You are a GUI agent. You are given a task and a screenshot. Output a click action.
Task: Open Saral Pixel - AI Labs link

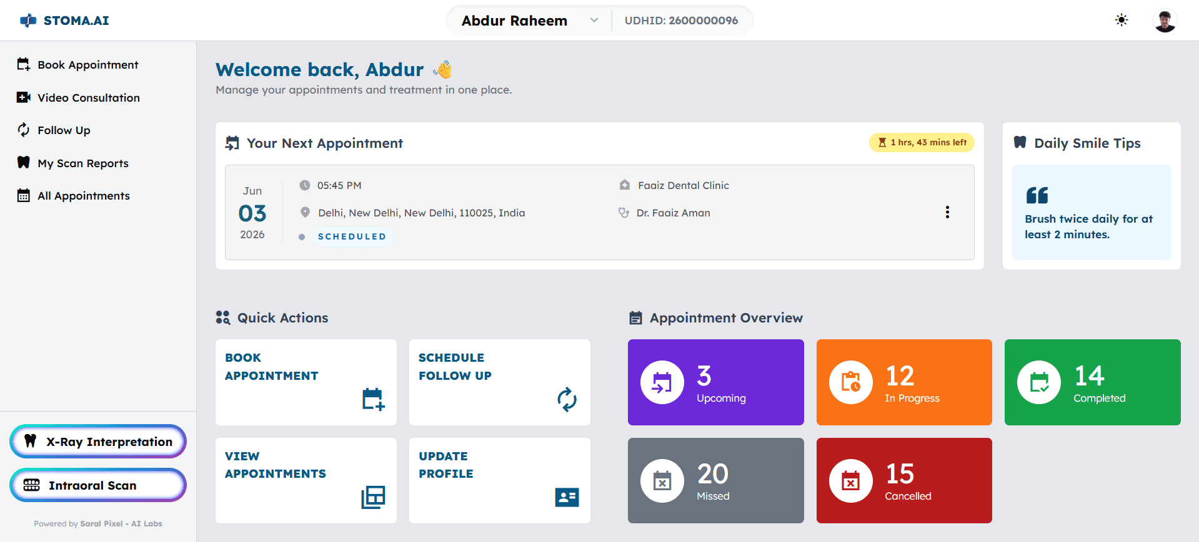(x=121, y=524)
